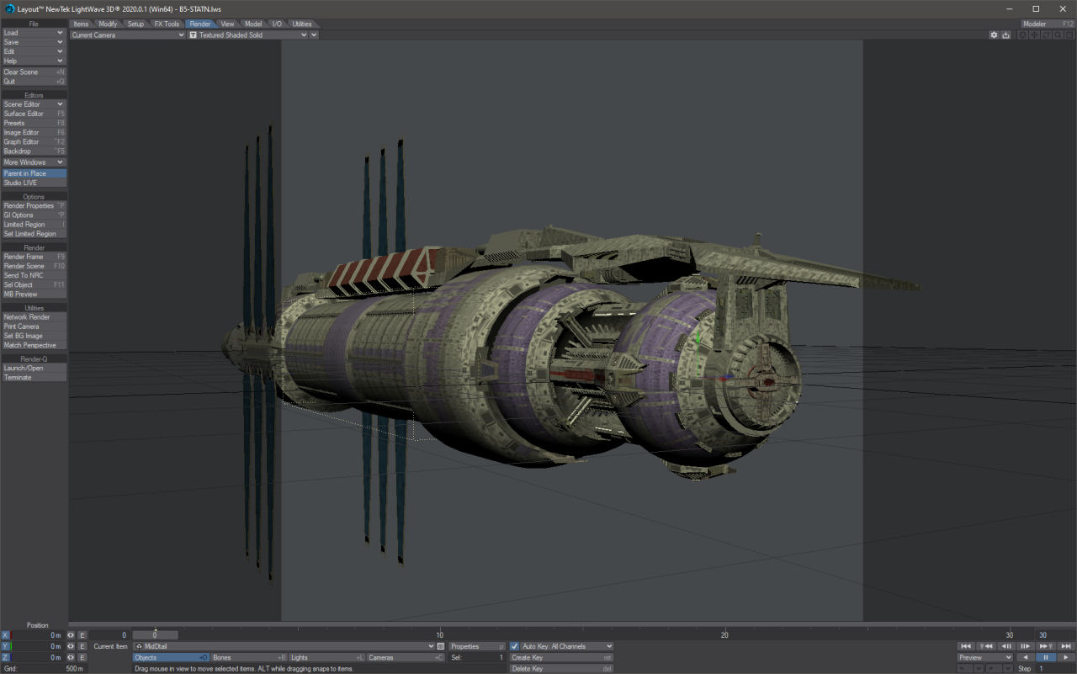The width and height of the screenshot is (1077, 674).
Task: Open the Load dropdown menu
Action: coord(34,33)
